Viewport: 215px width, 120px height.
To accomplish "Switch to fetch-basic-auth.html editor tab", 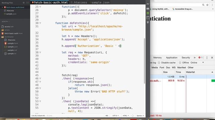I will click(50, 2).
